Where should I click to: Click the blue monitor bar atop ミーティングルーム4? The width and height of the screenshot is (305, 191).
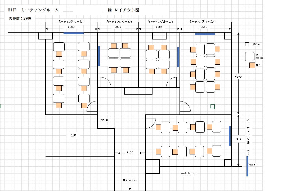click(x=205, y=34)
